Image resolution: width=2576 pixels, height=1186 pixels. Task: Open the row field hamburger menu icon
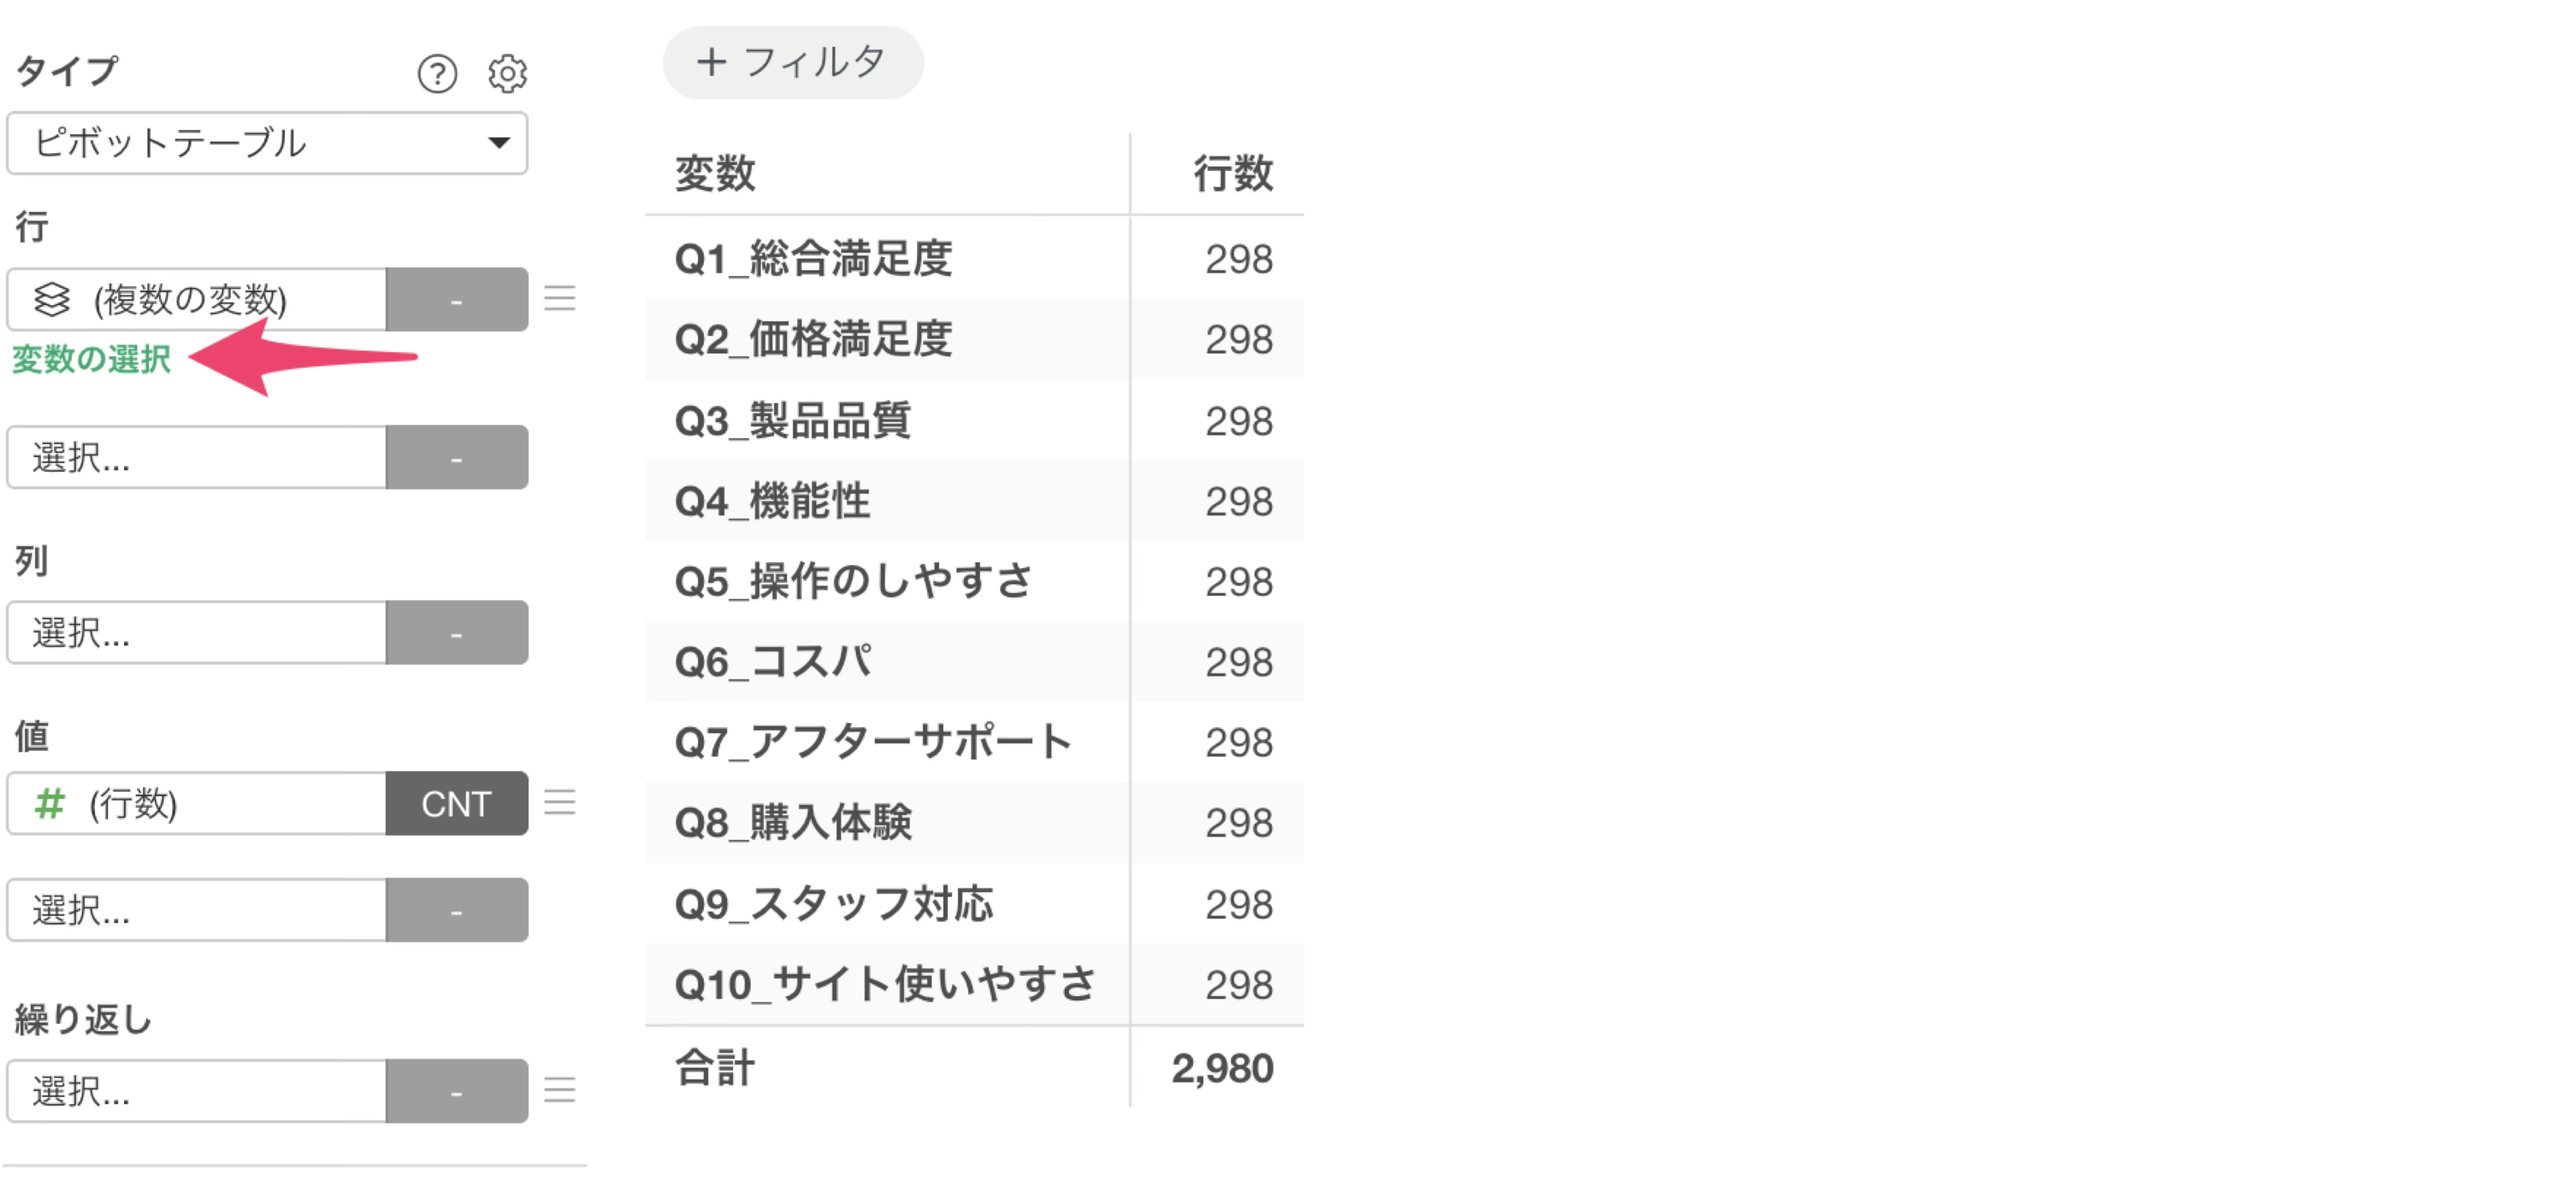coord(560,298)
